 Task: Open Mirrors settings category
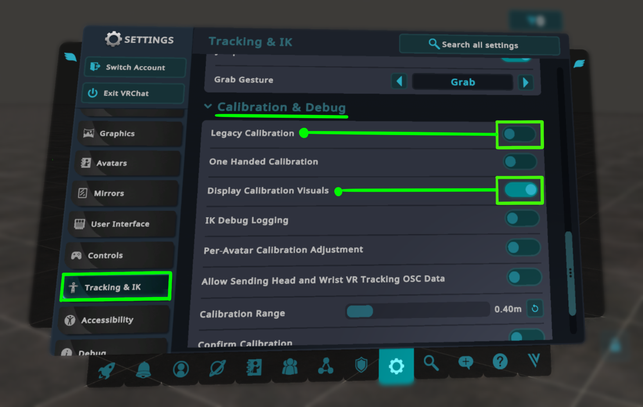tap(124, 193)
